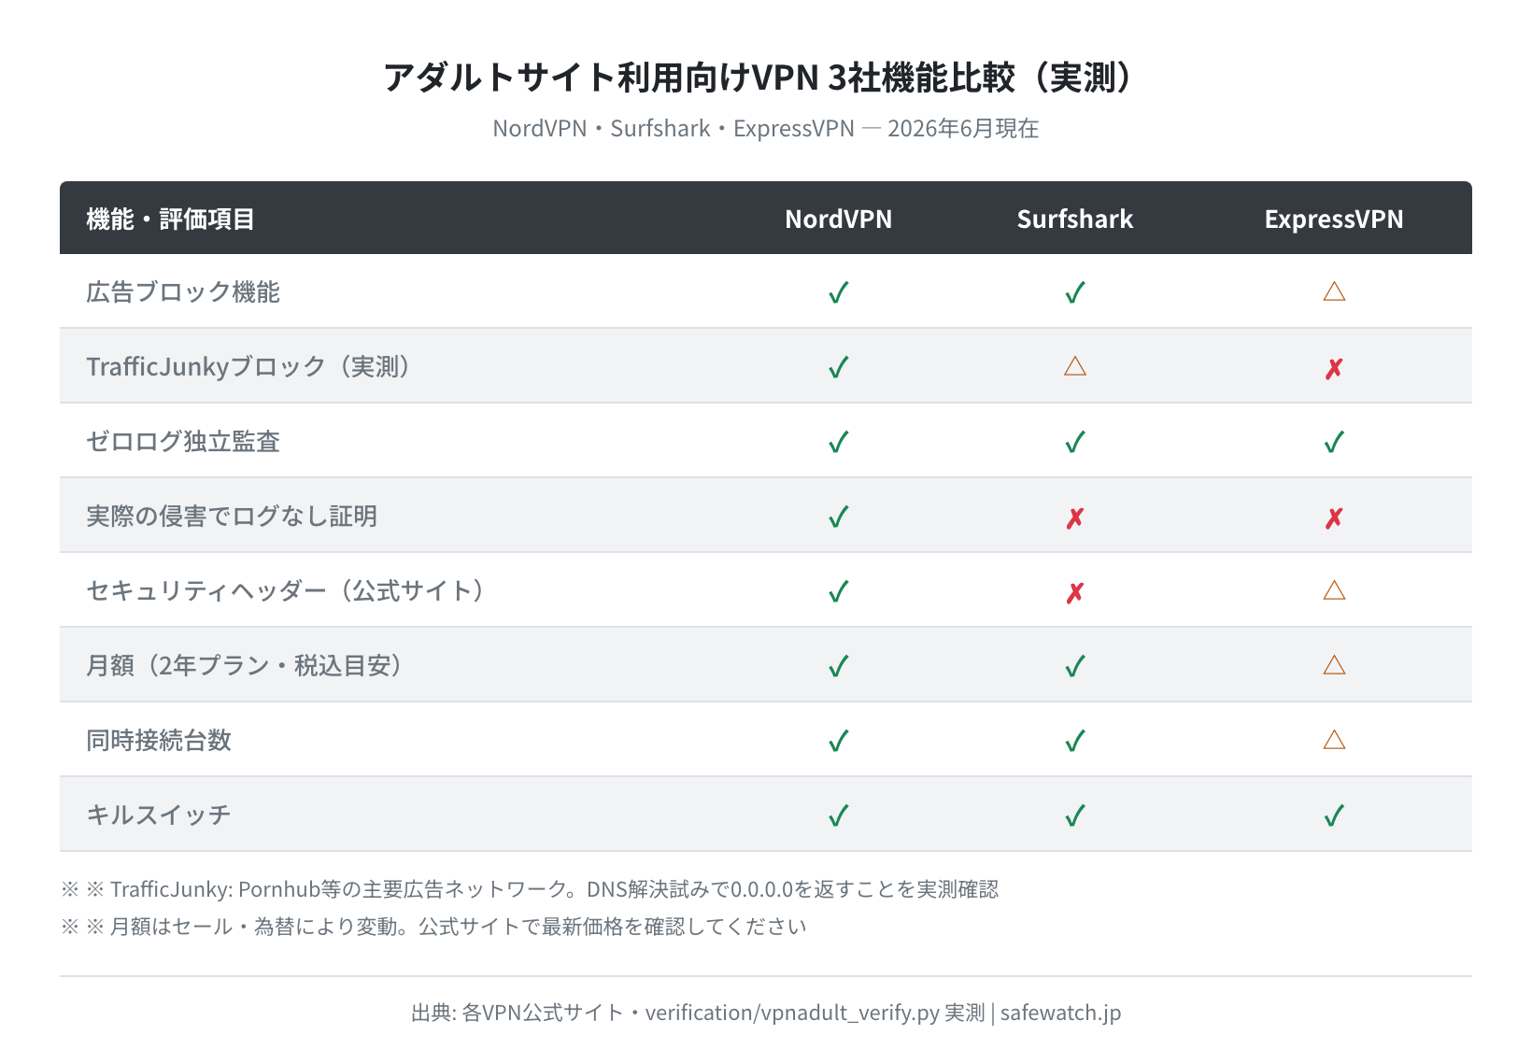Select the 広告ブロック機能 row label
The image size is (1532, 1063).
pyautogui.click(x=183, y=292)
